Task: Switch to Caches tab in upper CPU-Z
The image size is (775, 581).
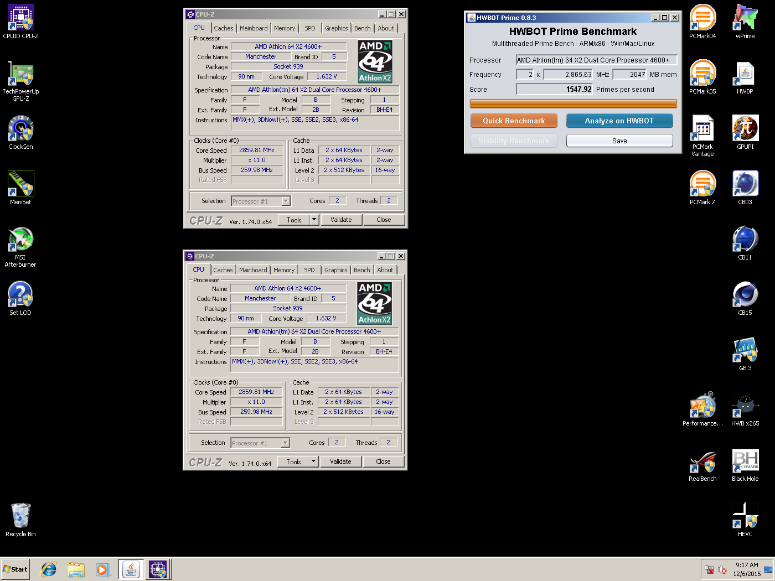Action: (224, 28)
